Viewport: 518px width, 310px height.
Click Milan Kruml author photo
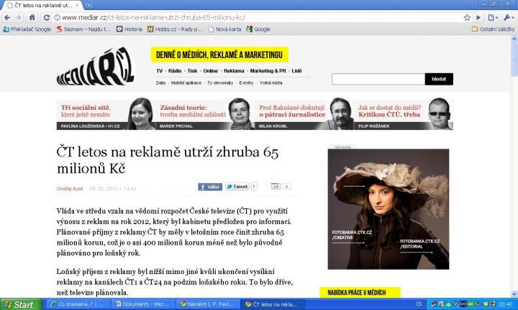[x=340, y=113]
